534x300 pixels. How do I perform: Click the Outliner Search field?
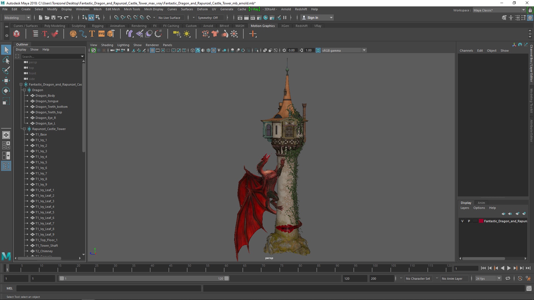(x=51, y=56)
